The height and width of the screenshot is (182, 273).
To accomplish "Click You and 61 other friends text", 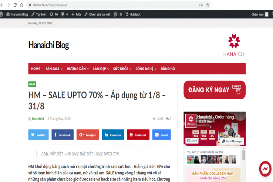I will pos(205,152).
